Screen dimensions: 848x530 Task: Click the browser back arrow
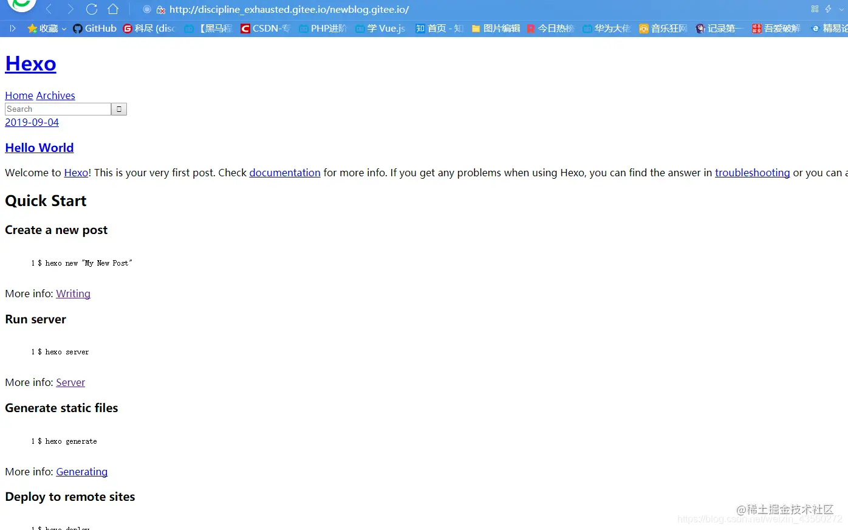(x=49, y=9)
